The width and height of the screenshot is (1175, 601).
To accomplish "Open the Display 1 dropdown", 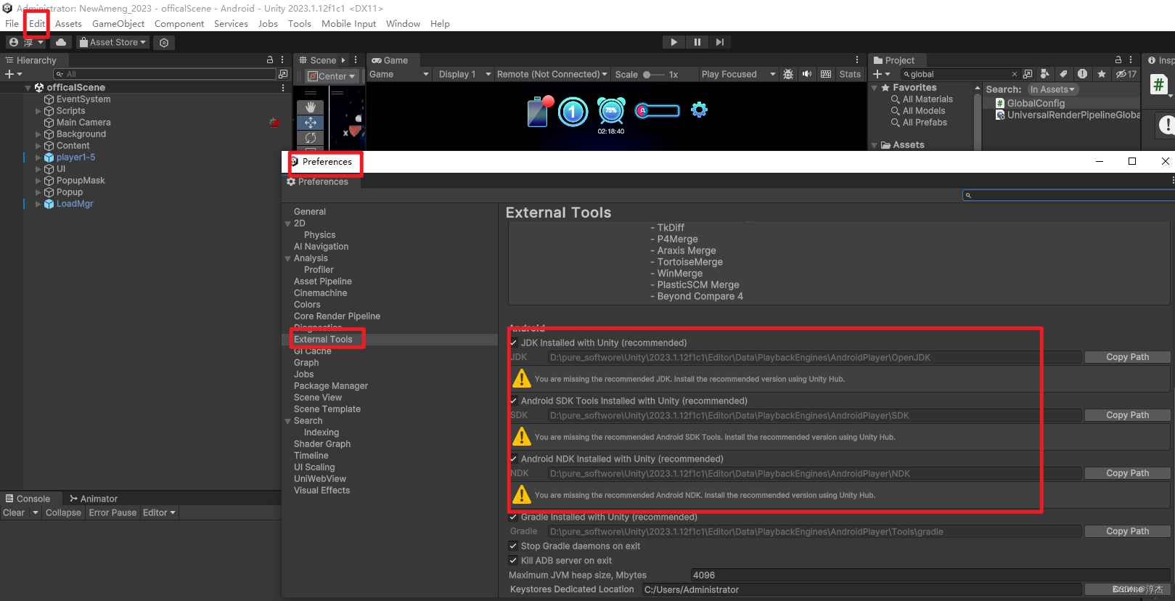I will (464, 74).
